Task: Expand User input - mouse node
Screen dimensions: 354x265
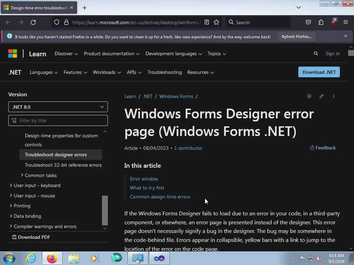Action: click(x=11, y=196)
